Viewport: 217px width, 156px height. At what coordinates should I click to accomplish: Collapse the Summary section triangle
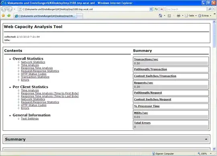click(x=206, y=139)
